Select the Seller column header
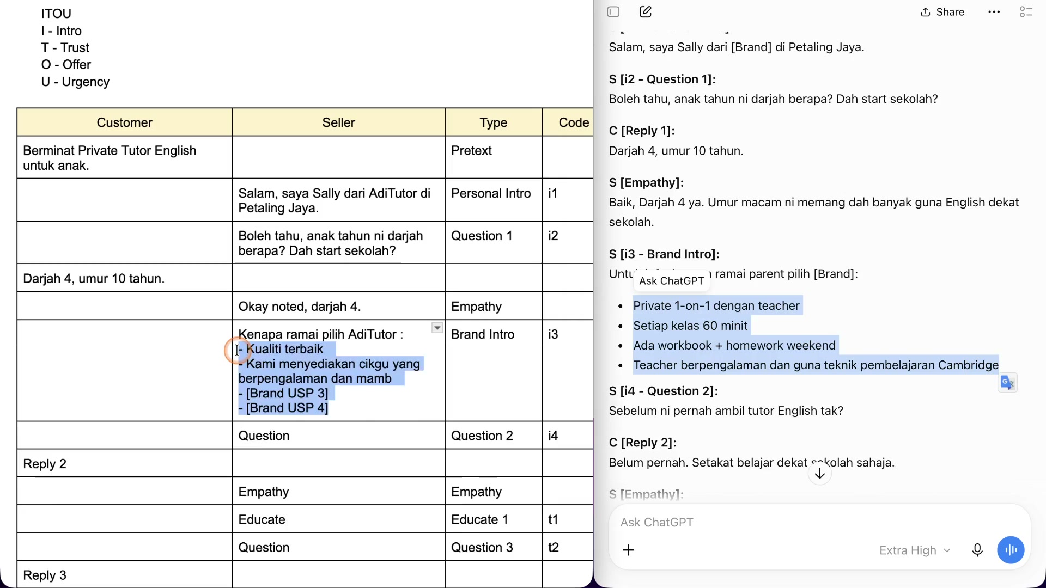 point(339,122)
